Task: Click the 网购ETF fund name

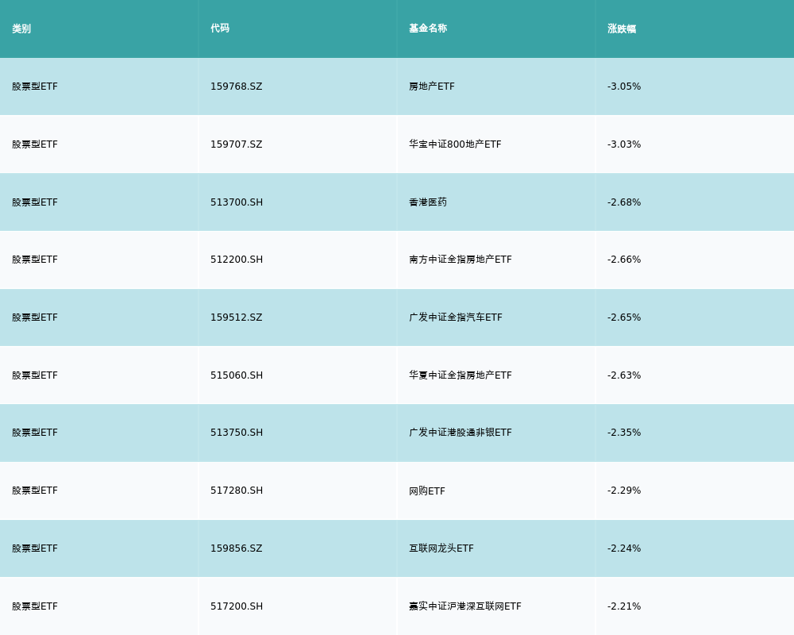Action: click(427, 491)
